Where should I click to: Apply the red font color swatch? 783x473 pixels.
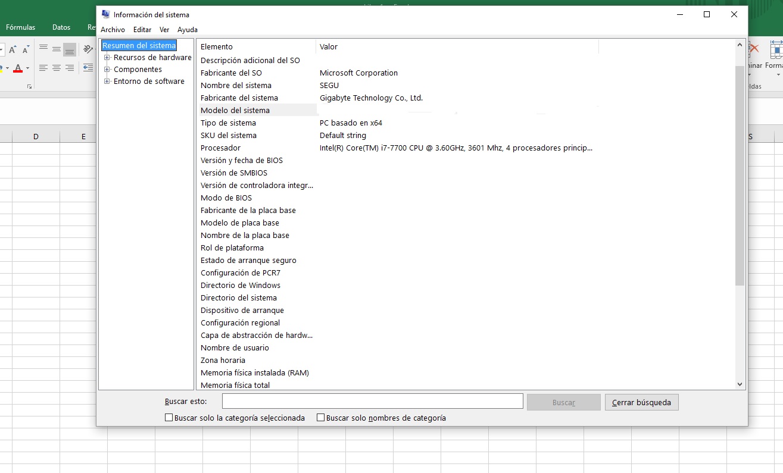point(18,68)
